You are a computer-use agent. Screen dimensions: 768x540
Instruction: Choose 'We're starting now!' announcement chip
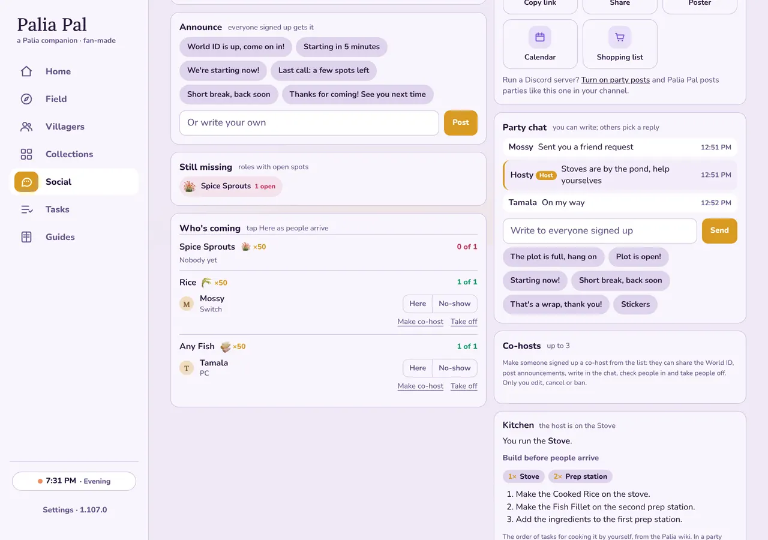click(x=223, y=71)
